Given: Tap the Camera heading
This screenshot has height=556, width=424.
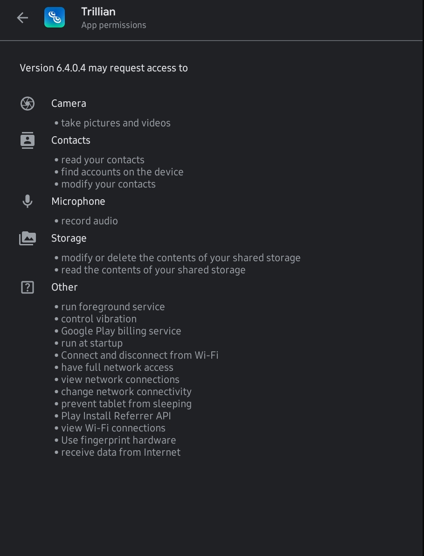Looking at the screenshot, I should (x=69, y=104).
